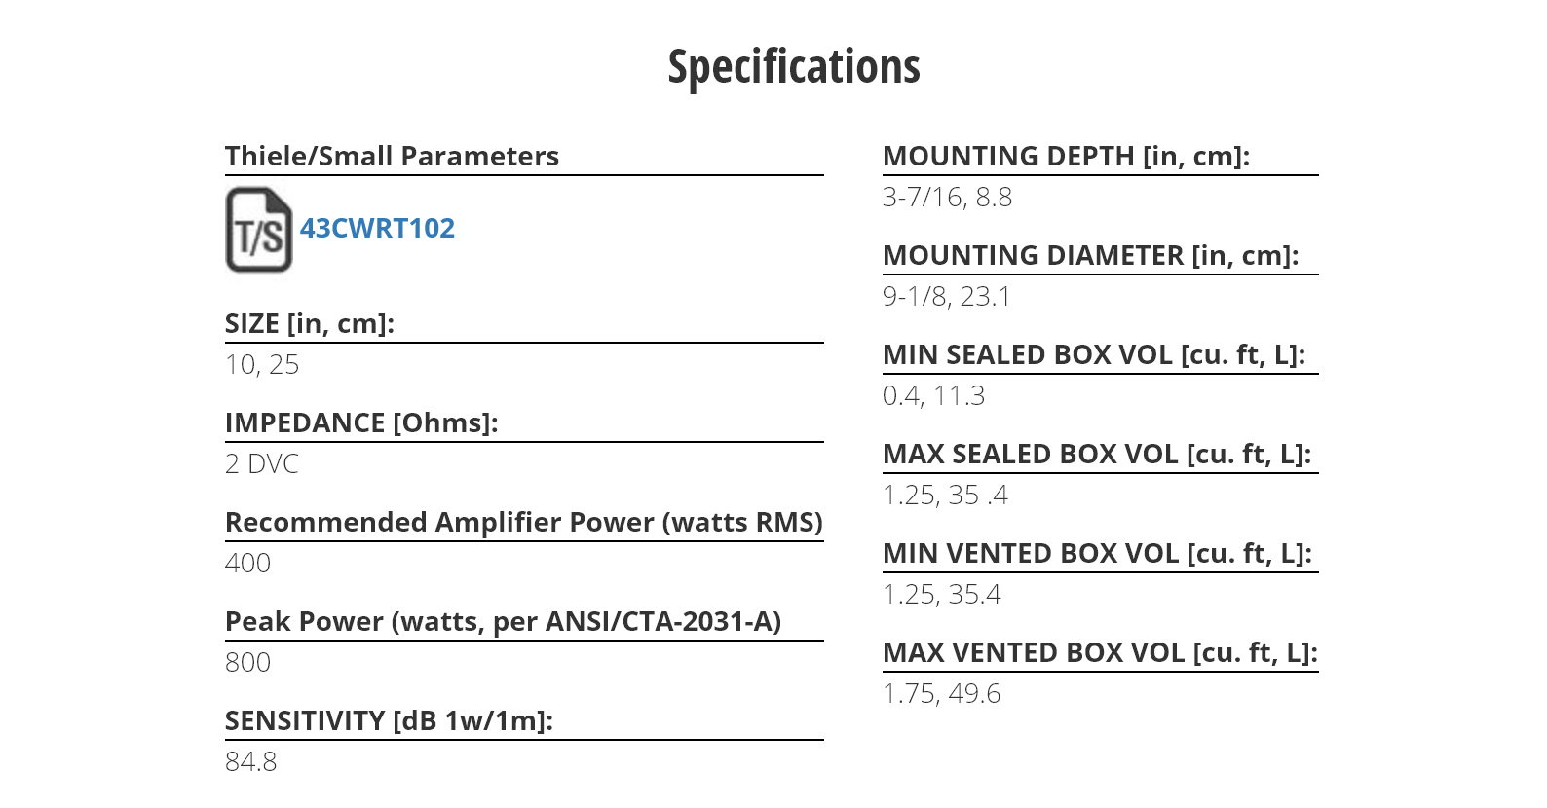
Task: Select the 10, 25 size value
Action: coord(262,365)
